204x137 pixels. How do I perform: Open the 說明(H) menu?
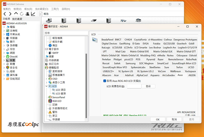pyautogui.click(x=66, y=9)
